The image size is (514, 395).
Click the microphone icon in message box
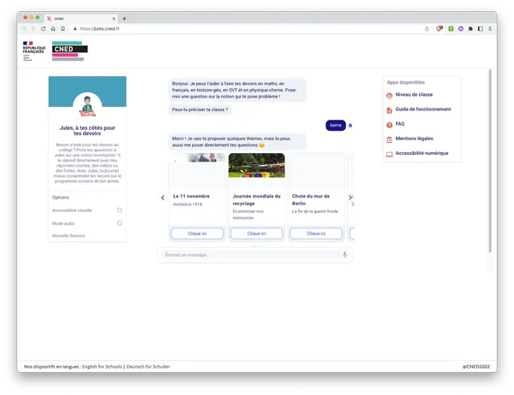tap(345, 255)
